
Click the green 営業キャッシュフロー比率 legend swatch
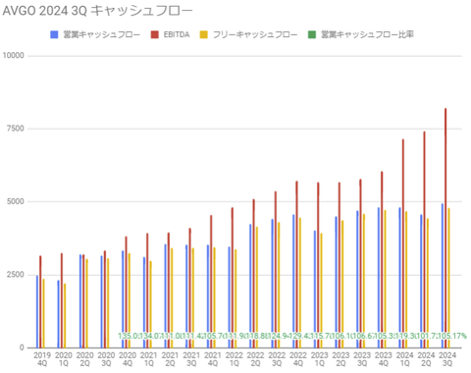(312, 34)
